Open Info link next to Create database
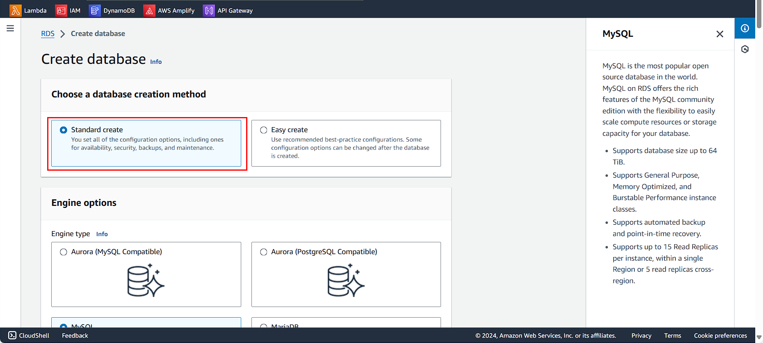763x343 pixels. (156, 62)
